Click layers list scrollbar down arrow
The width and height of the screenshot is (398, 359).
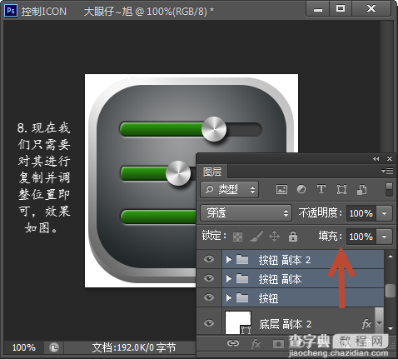tap(391, 328)
